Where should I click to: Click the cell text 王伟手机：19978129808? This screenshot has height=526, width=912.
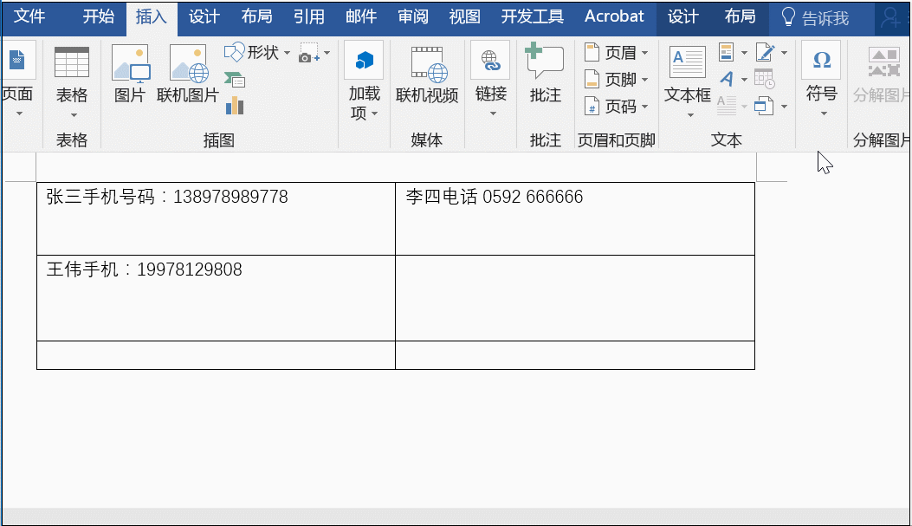[145, 269]
